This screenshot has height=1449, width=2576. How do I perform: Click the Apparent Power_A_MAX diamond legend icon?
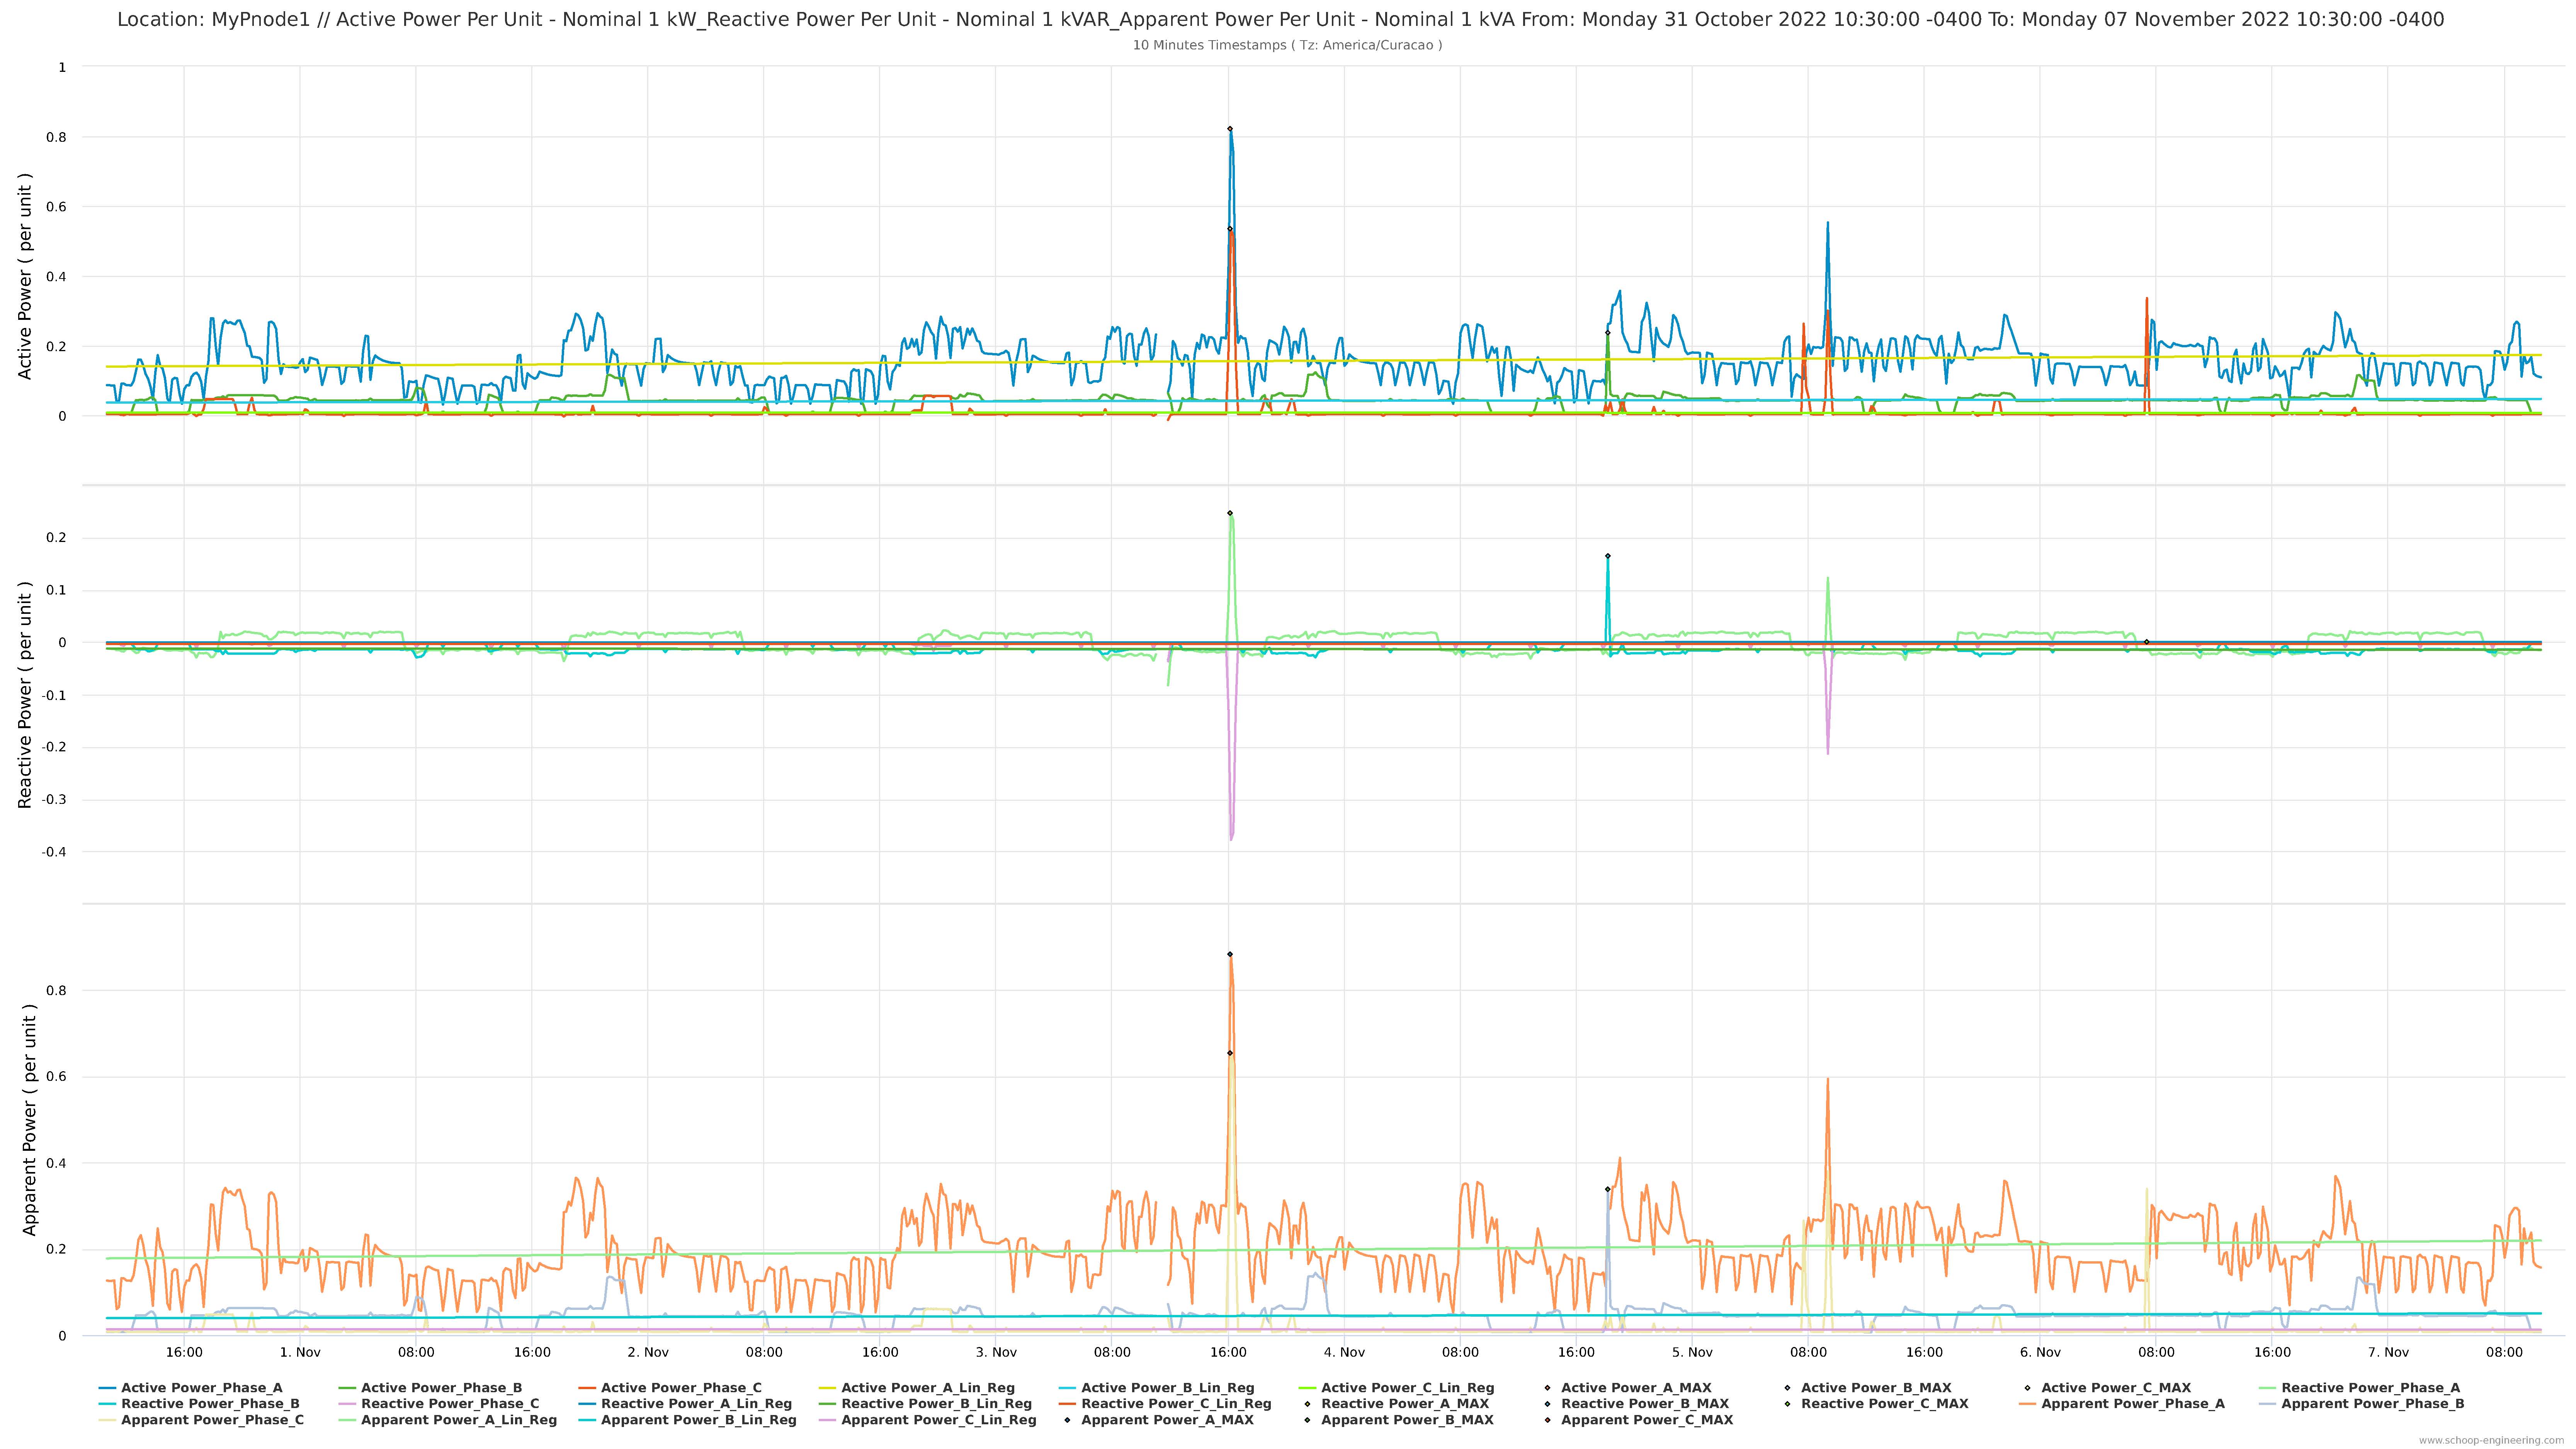pos(1067,1420)
